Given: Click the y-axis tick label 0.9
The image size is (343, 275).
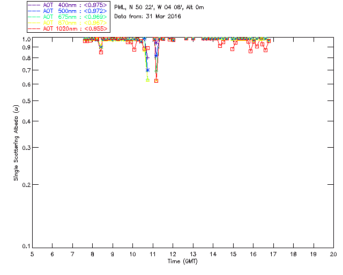Looking at the screenshot, I should pyautogui.click(x=26, y=47).
